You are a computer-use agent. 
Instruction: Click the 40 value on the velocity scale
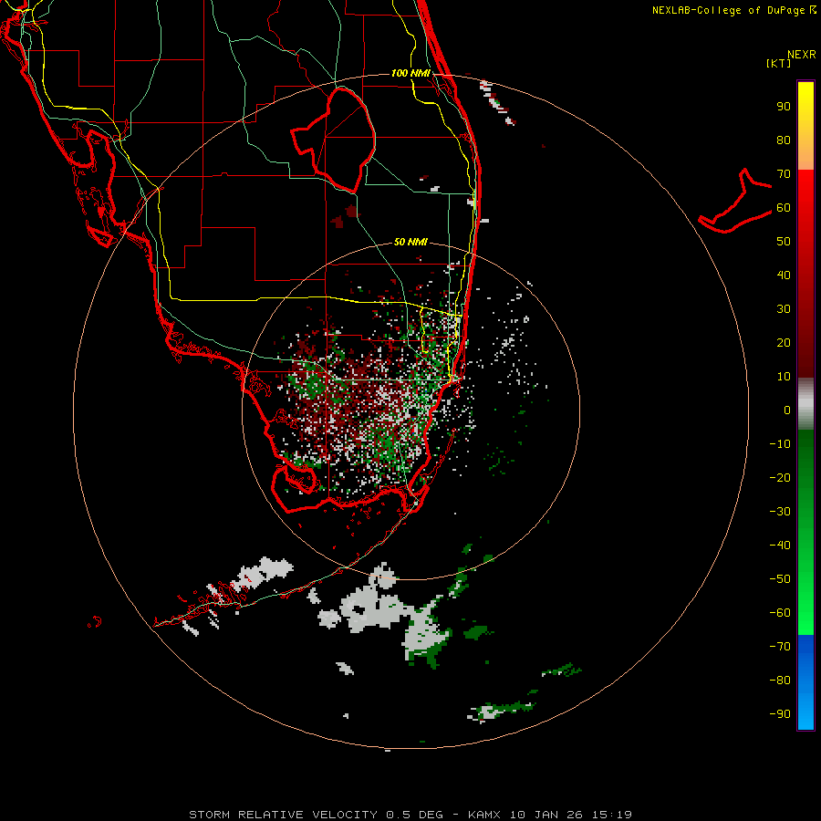click(x=784, y=275)
